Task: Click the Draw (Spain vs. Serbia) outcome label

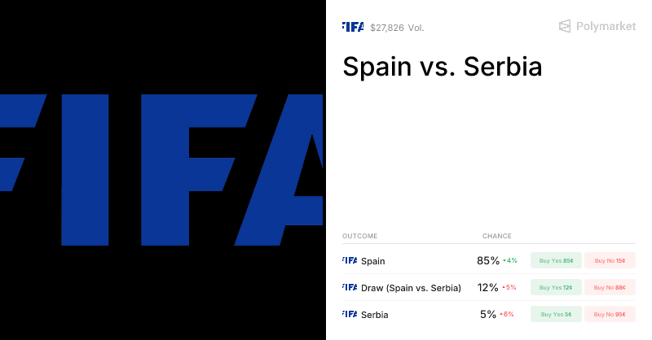Action: click(411, 288)
